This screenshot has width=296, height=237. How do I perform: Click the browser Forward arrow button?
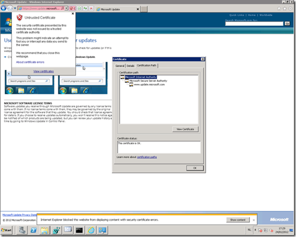coord(10,8)
